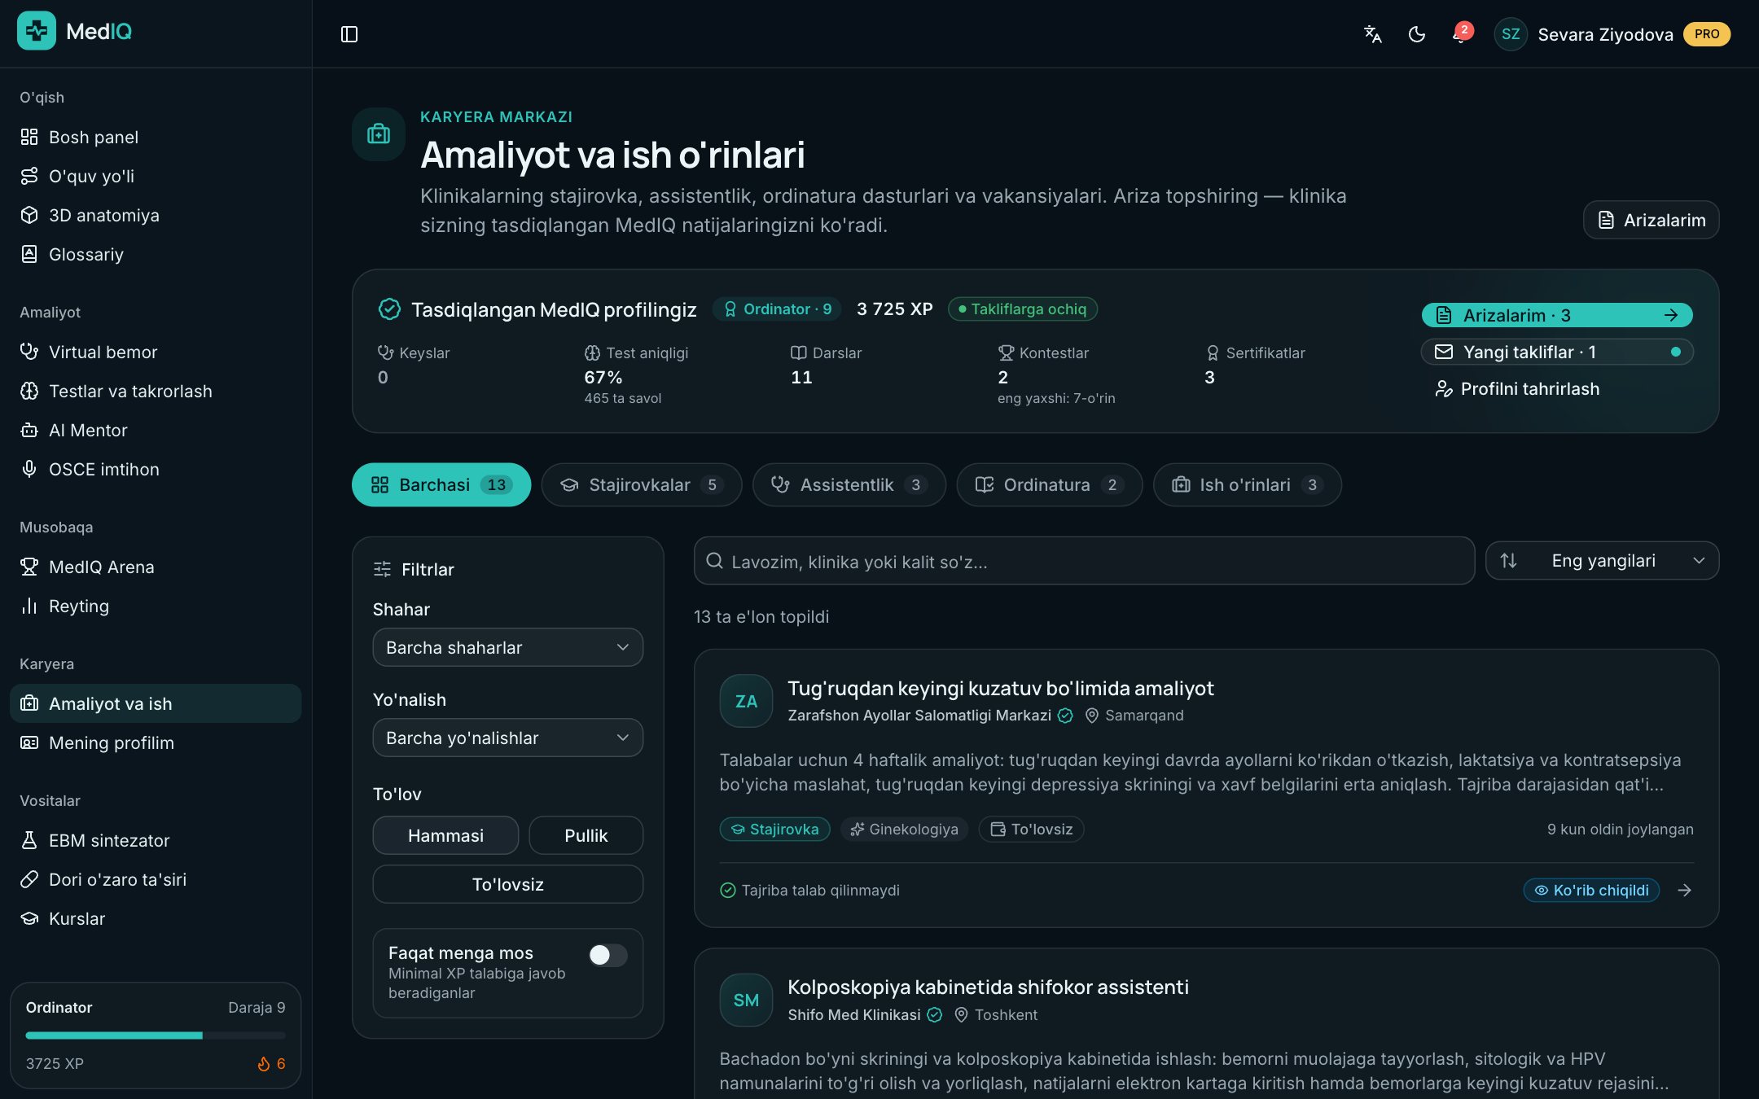
Task: Expand Barcha yo'nalishlar dropdown
Action: pyautogui.click(x=507, y=738)
